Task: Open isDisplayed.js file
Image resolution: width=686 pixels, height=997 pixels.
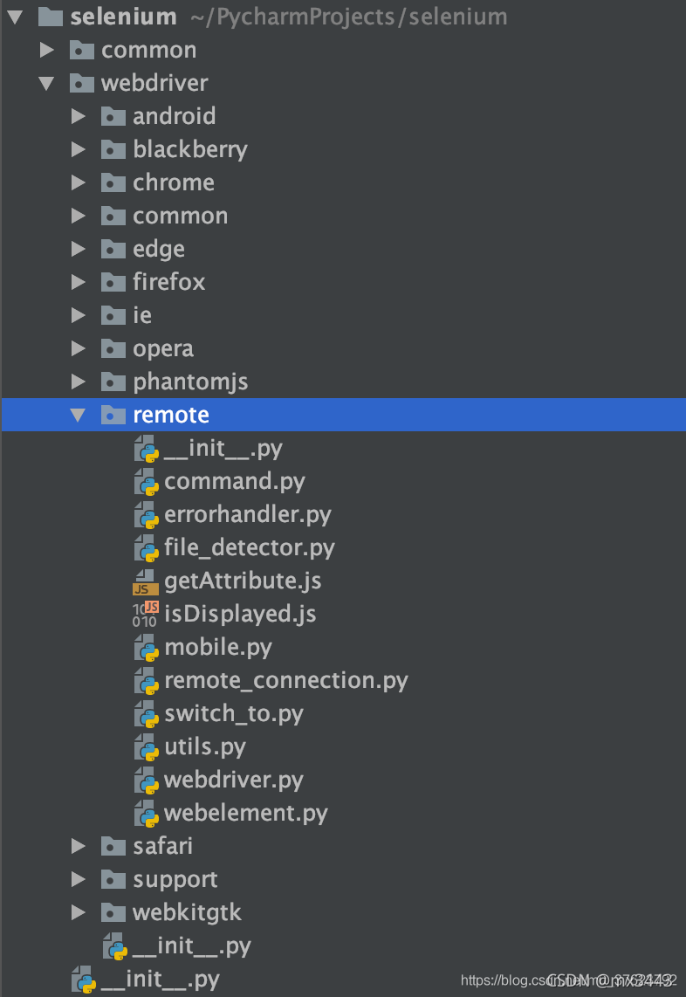Action: (x=240, y=615)
